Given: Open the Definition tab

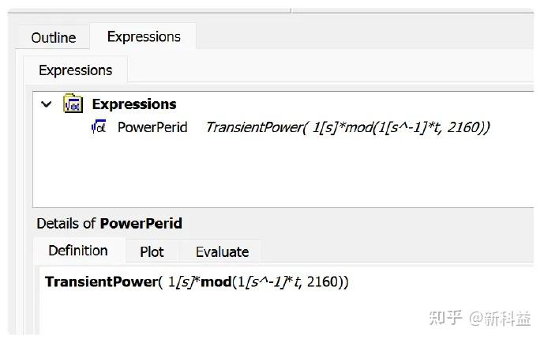Looking at the screenshot, I should coord(78,251).
